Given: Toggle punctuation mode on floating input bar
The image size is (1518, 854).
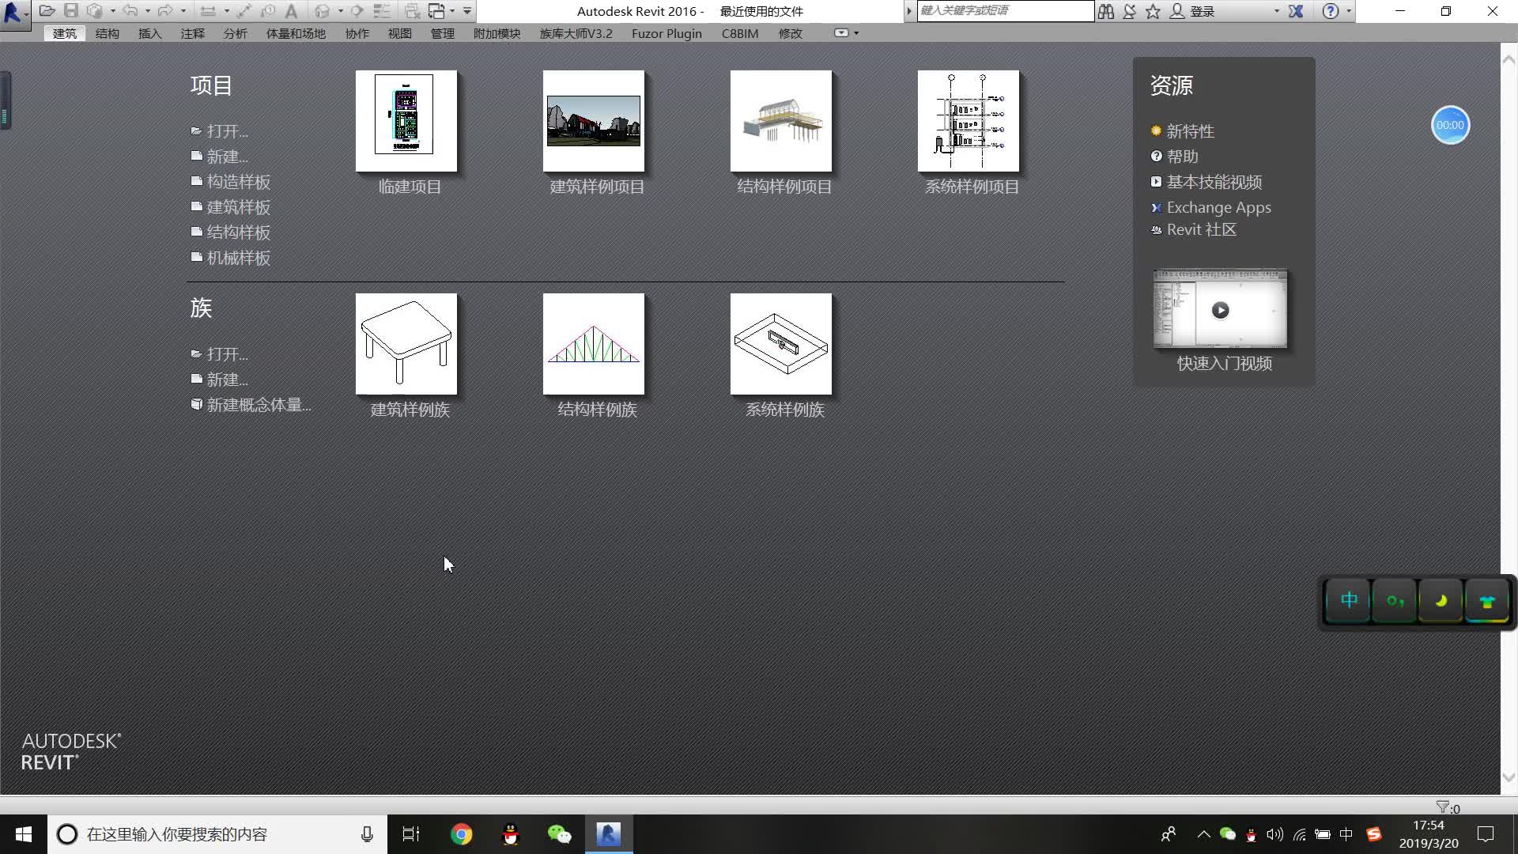Looking at the screenshot, I should pos(1395,601).
